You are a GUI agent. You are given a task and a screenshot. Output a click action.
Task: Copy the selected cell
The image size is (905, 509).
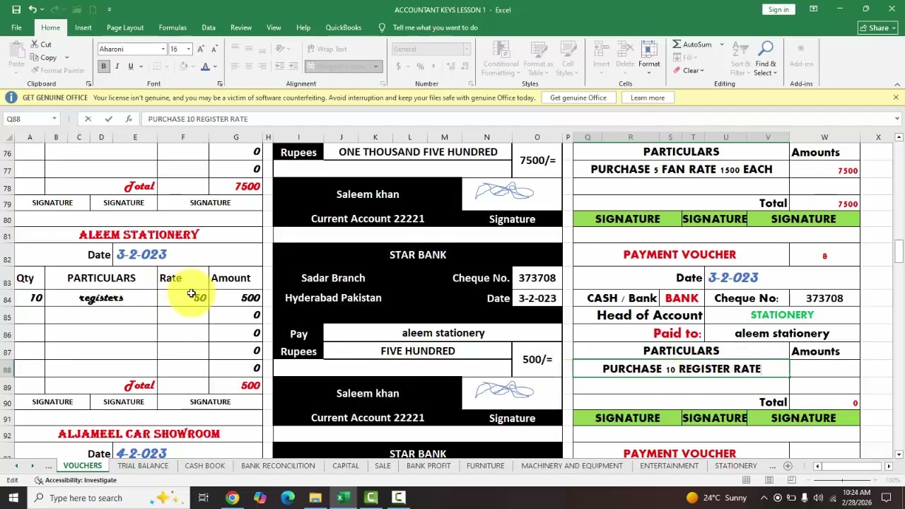click(42, 57)
